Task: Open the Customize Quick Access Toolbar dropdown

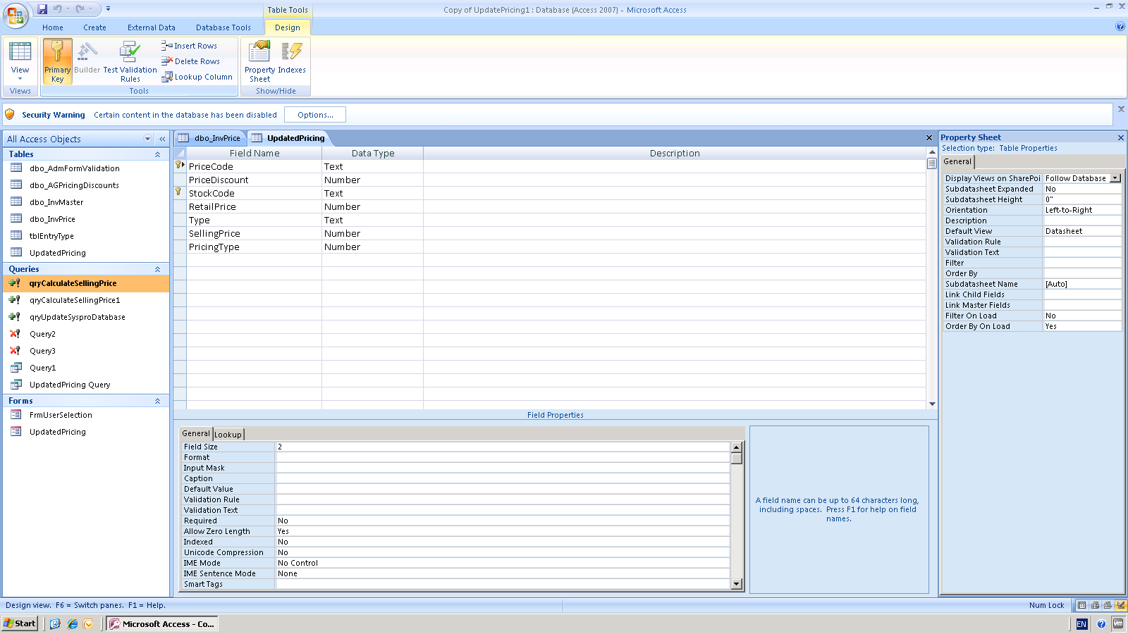Action: [108, 9]
